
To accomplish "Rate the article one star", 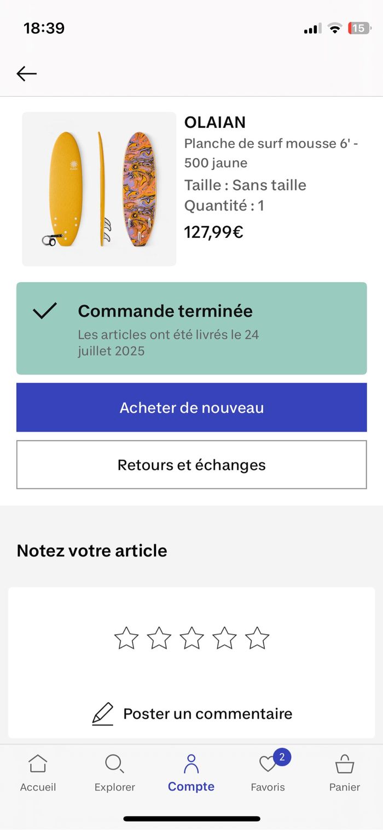I will point(126,638).
